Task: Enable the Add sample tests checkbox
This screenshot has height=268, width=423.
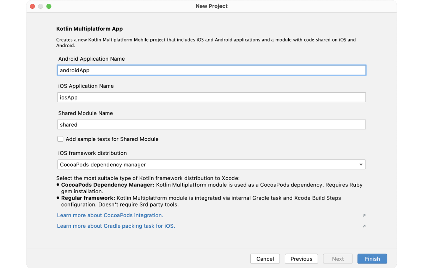Action: [61, 139]
